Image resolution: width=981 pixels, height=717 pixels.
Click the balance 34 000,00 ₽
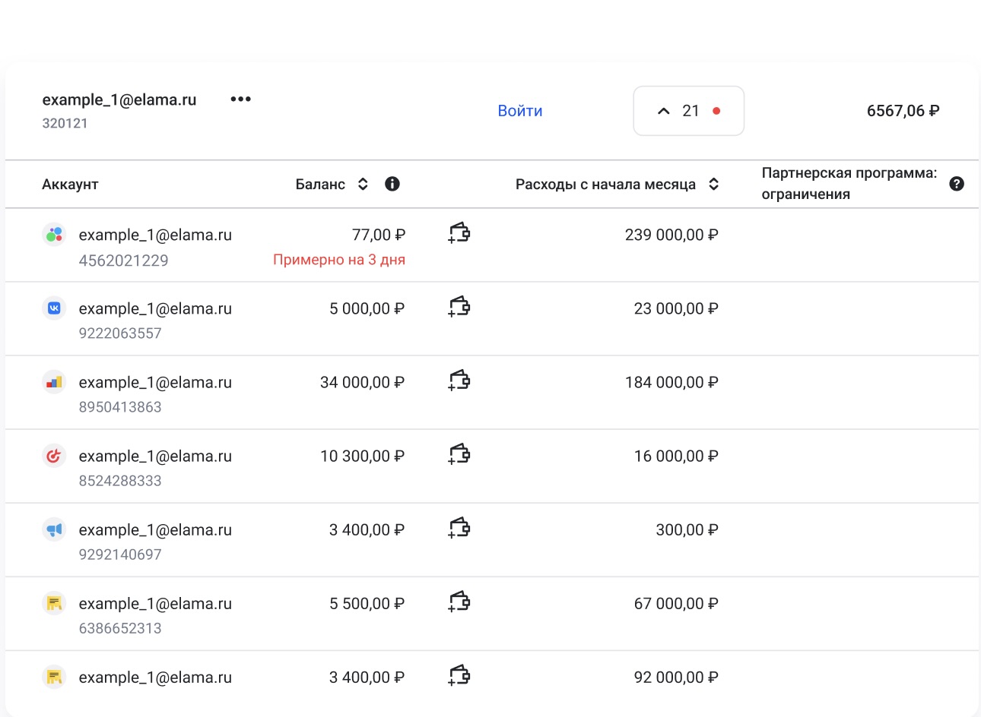click(363, 383)
